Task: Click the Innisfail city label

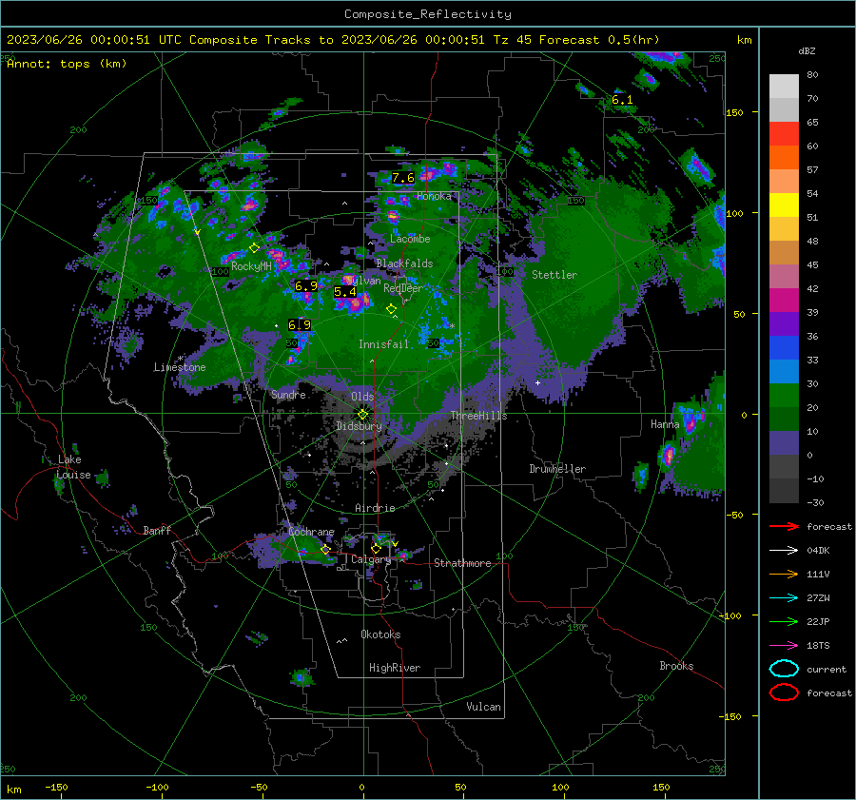Action: point(383,344)
